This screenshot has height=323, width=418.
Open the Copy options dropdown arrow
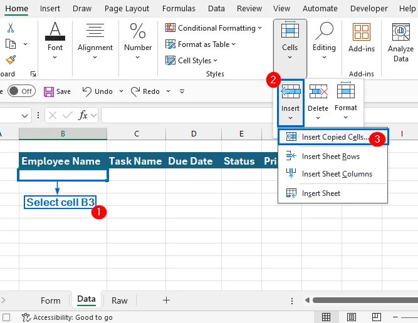[x=25, y=44]
